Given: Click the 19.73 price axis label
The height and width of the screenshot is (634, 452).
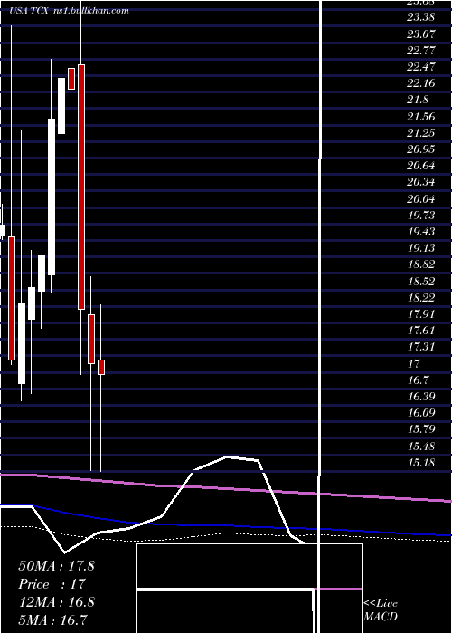Looking at the screenshot, I should tap(421, 216).
